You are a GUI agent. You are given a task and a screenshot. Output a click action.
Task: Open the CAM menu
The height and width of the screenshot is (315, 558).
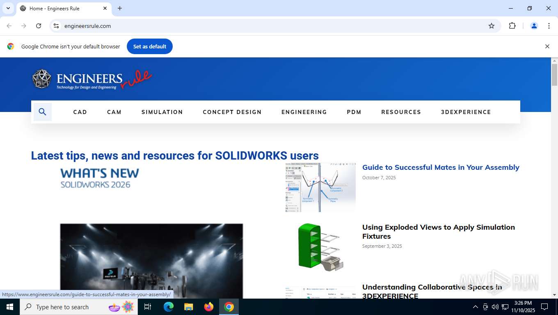click(114, 112)
